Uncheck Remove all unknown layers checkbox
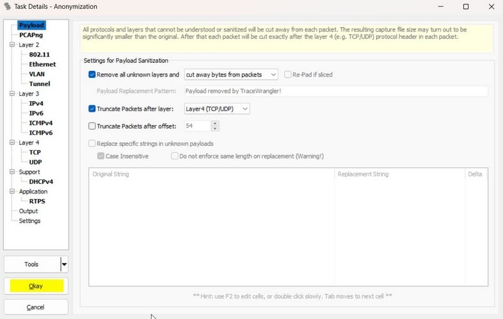 coord(92,75)
